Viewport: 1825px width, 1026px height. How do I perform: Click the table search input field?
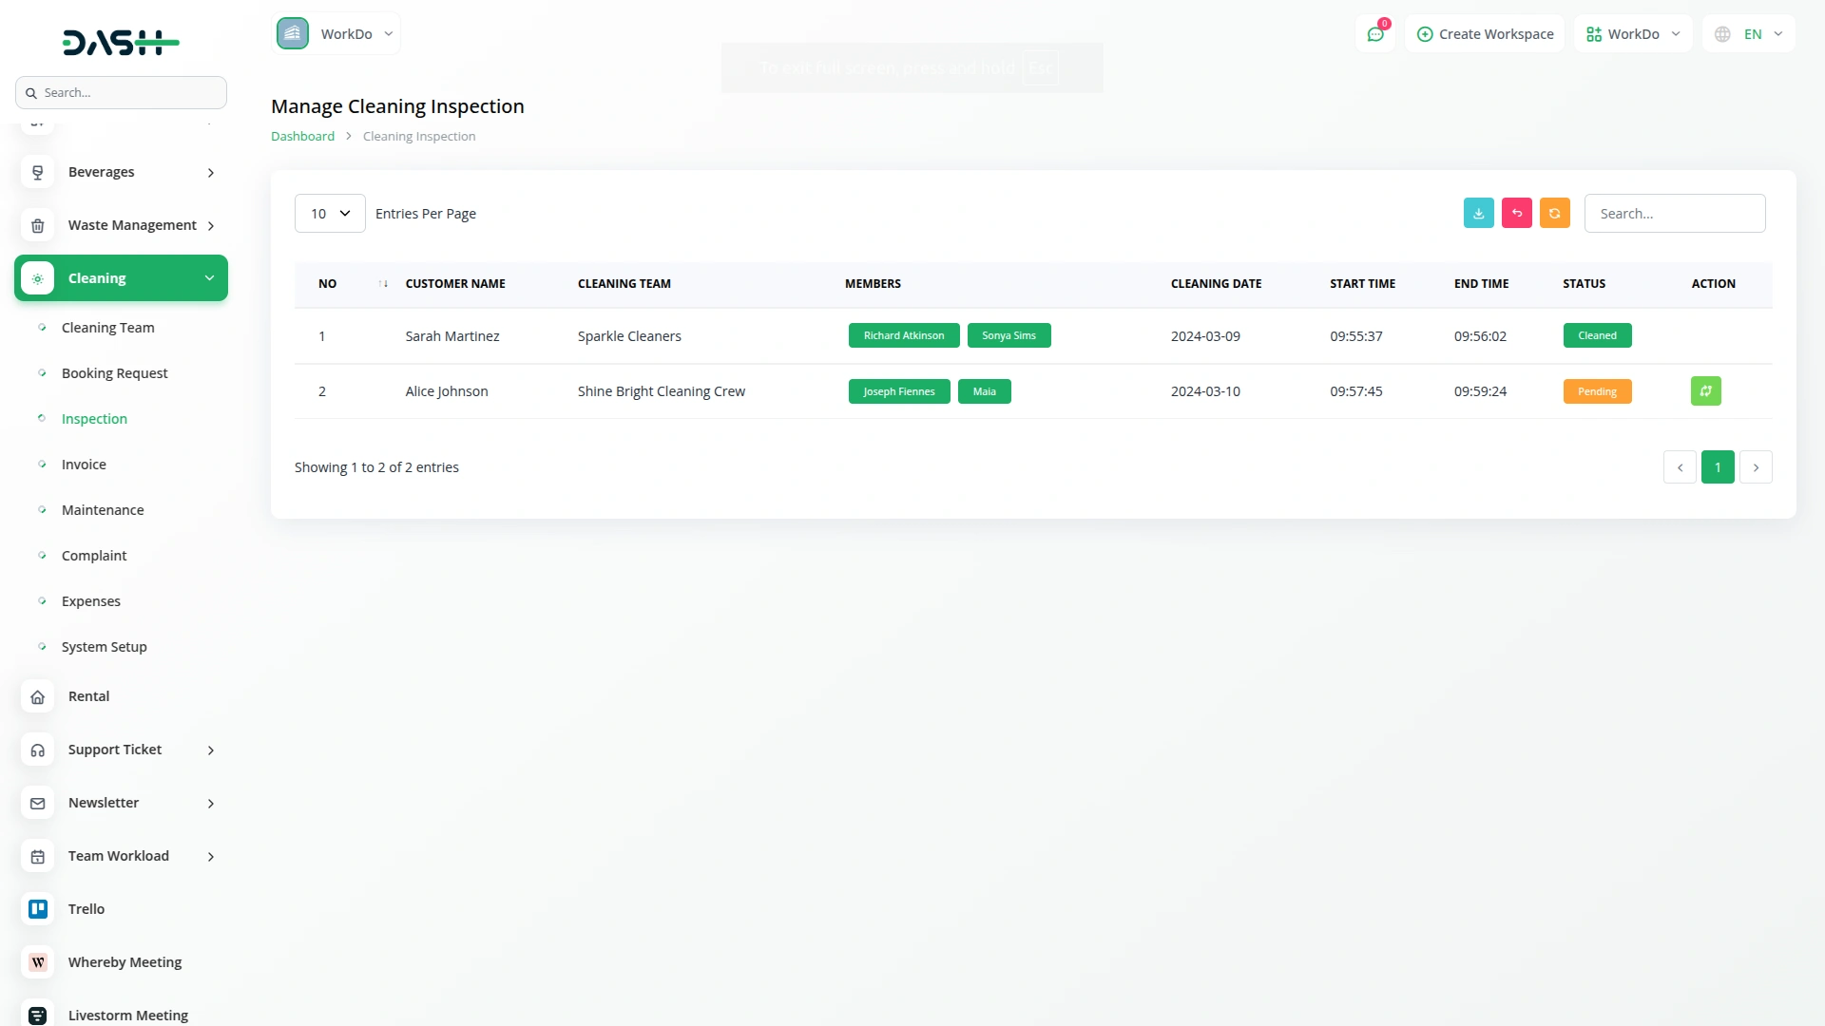coord(1674,214)
